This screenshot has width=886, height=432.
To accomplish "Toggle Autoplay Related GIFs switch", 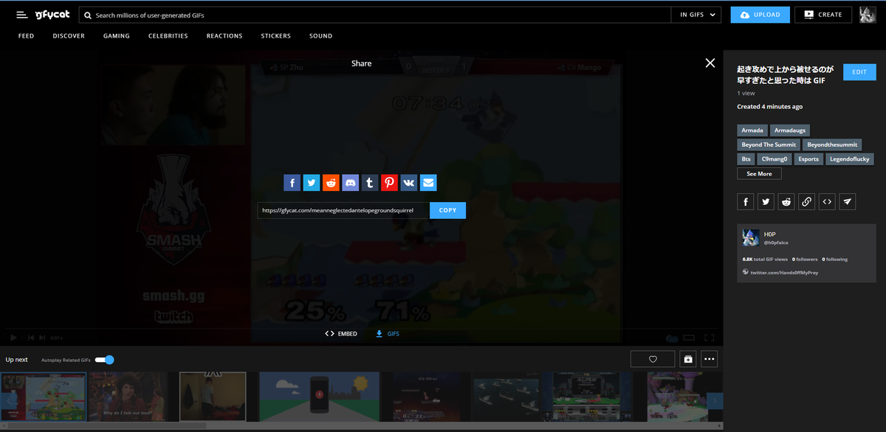I will (x=105, y=360).
